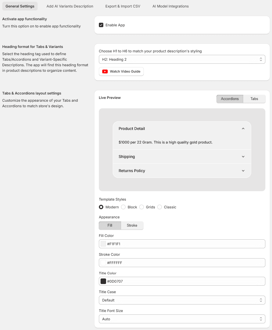Select the Grids template style

coord(142,207)
